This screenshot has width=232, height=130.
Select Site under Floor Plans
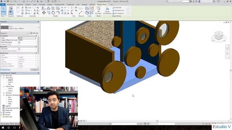point(9,84)
